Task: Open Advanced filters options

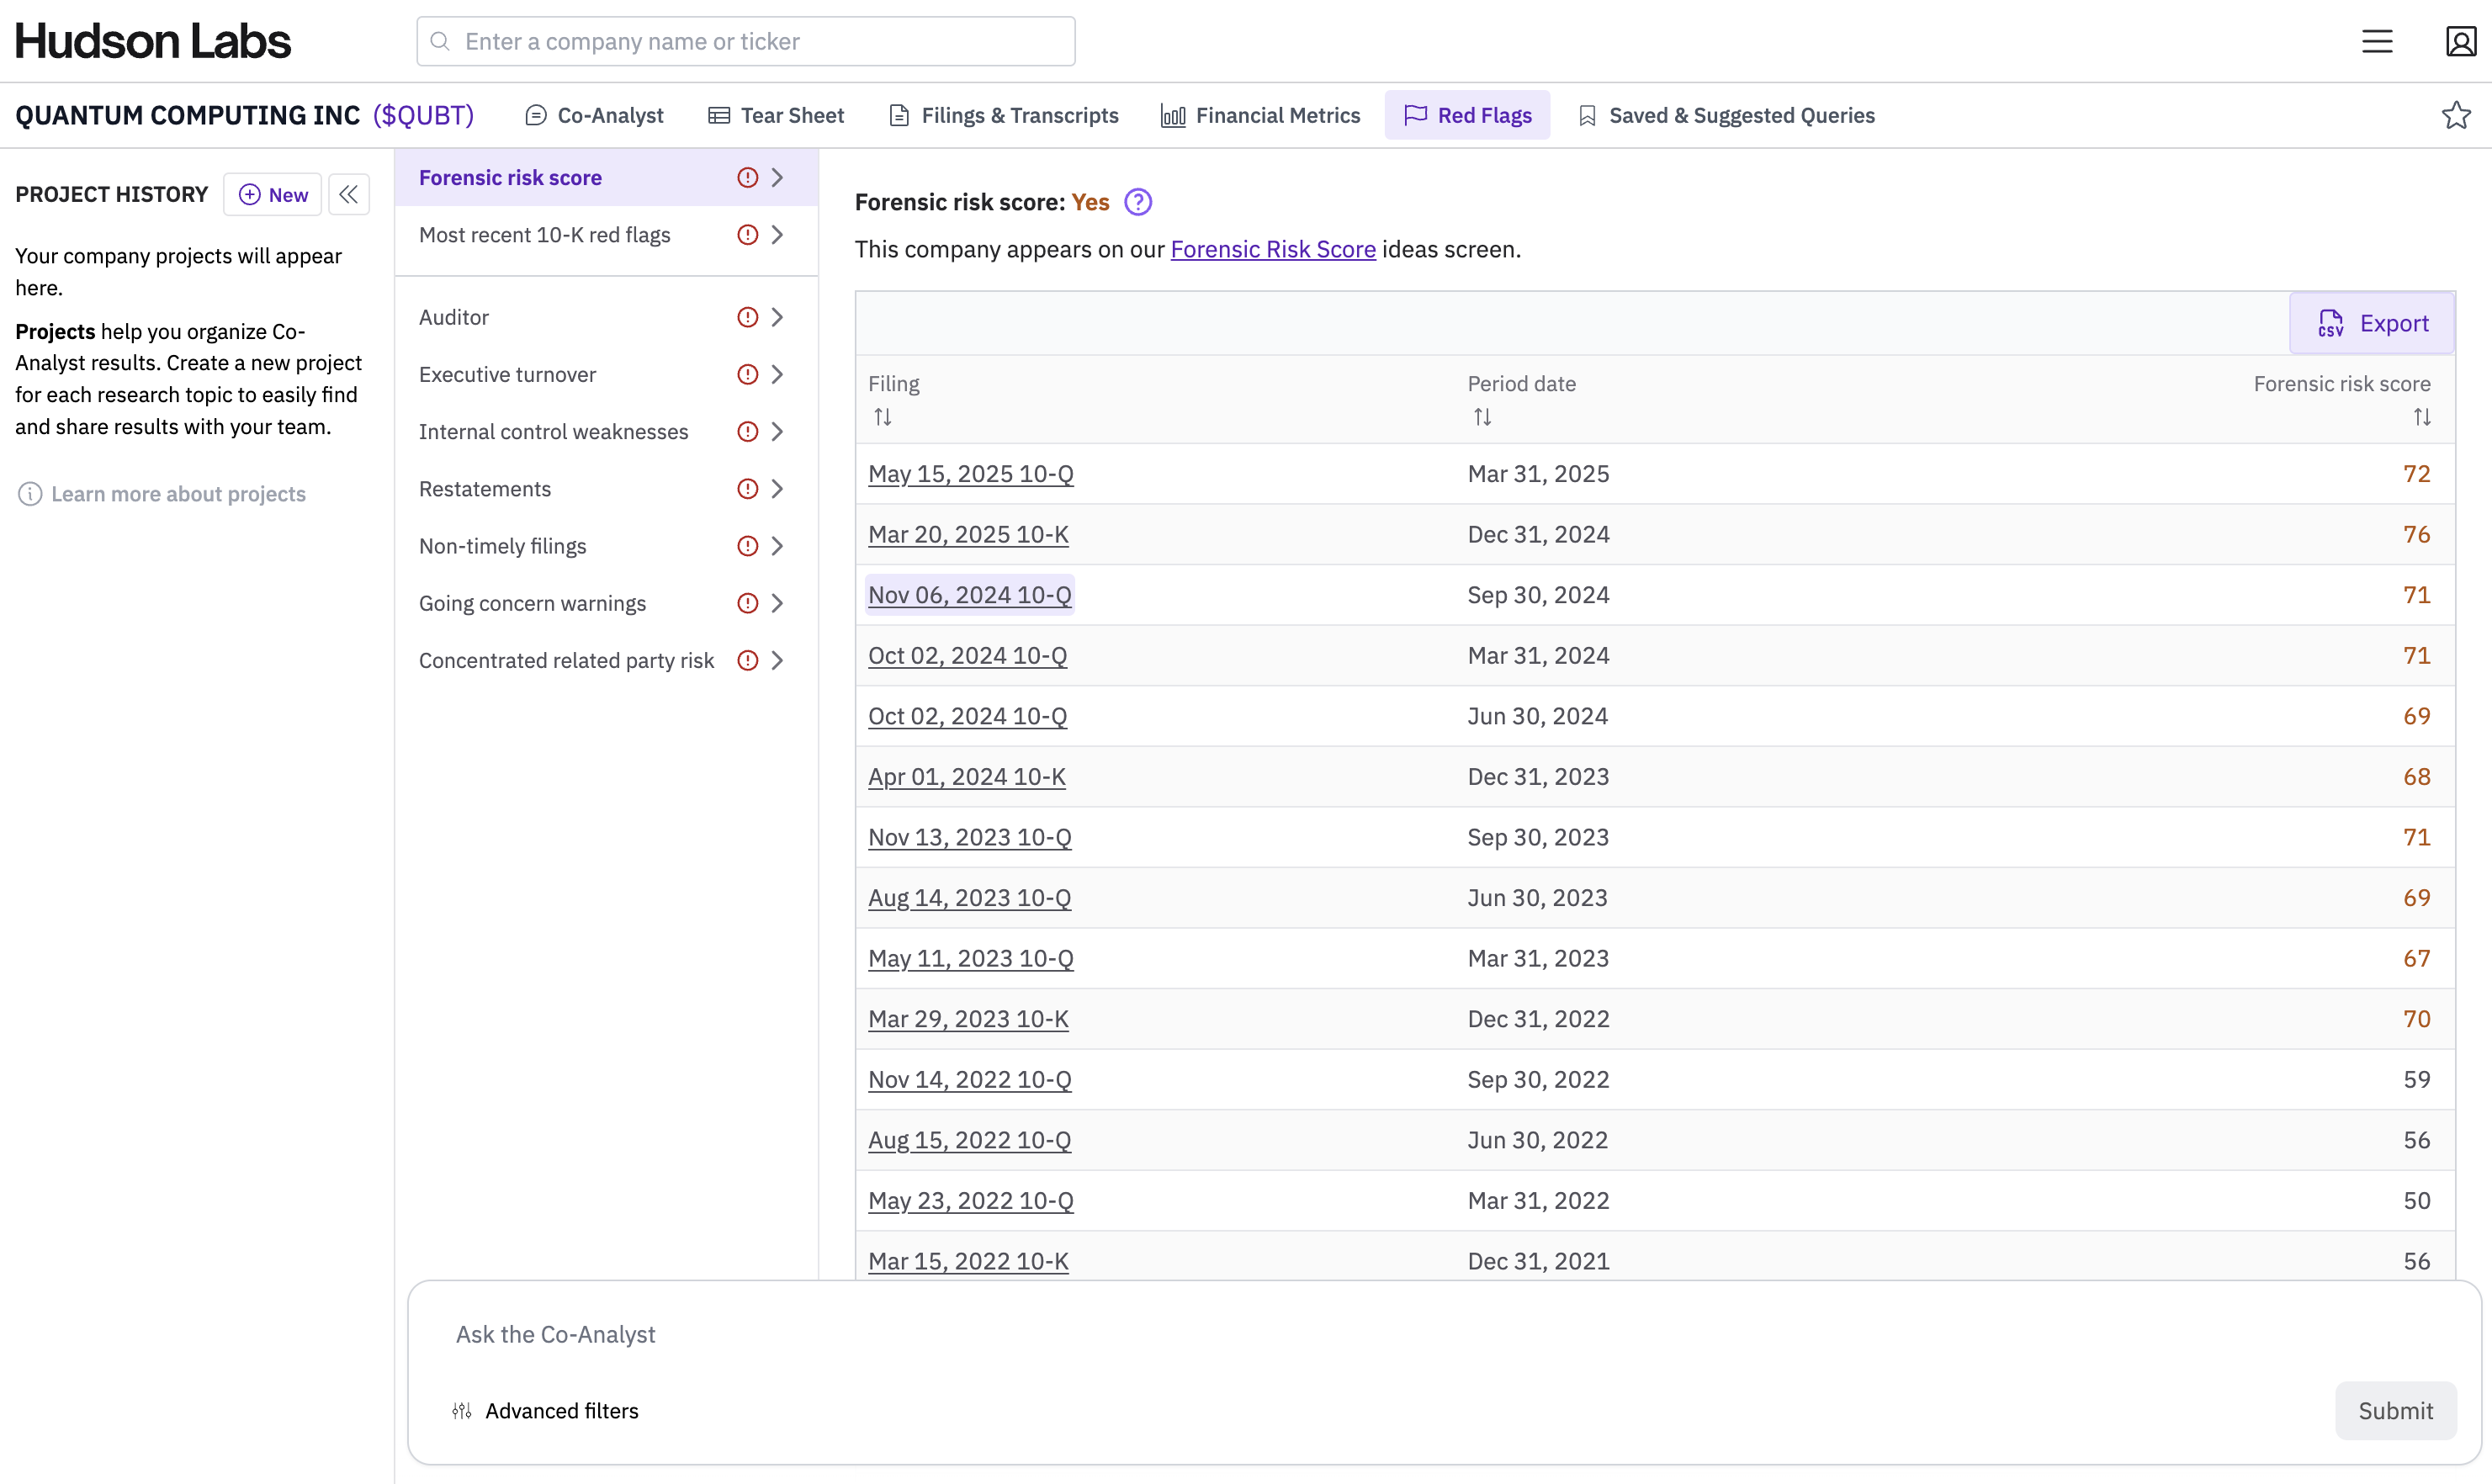Action: (545, 1410)
